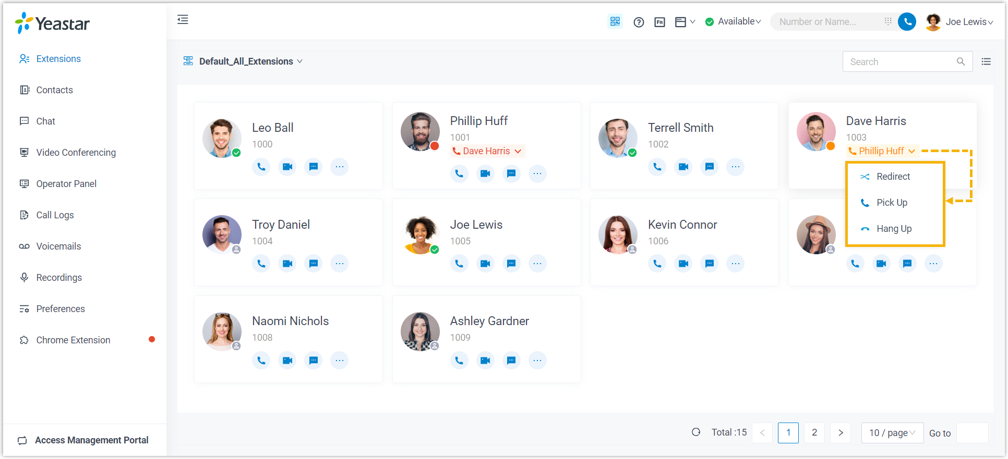The width and height of the screenshot is (1008, 459).
Task: Select page 1 in pagination
Action: 788,432
